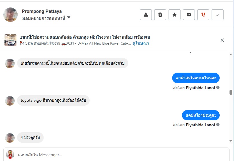
Task: Click info icon under แคปหรือ4ประตูคะ message
Action: click(218, 125)
